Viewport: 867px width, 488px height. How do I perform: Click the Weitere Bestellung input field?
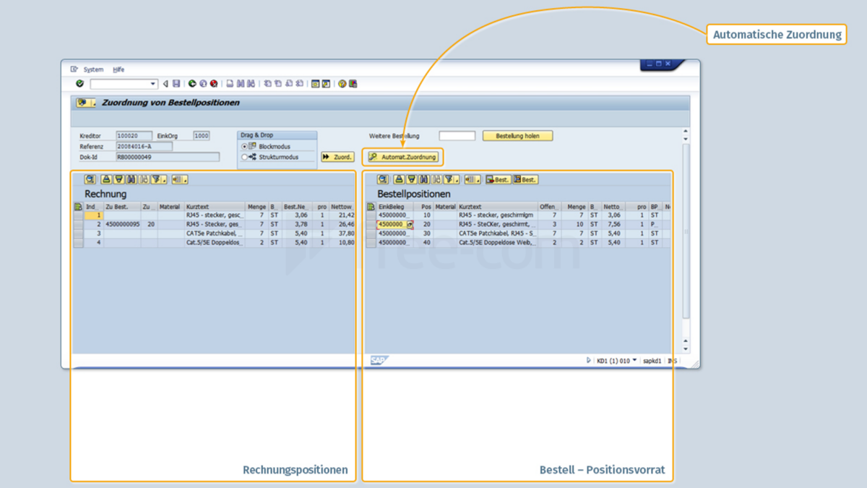pyautogui.click(x=456, y=135)
